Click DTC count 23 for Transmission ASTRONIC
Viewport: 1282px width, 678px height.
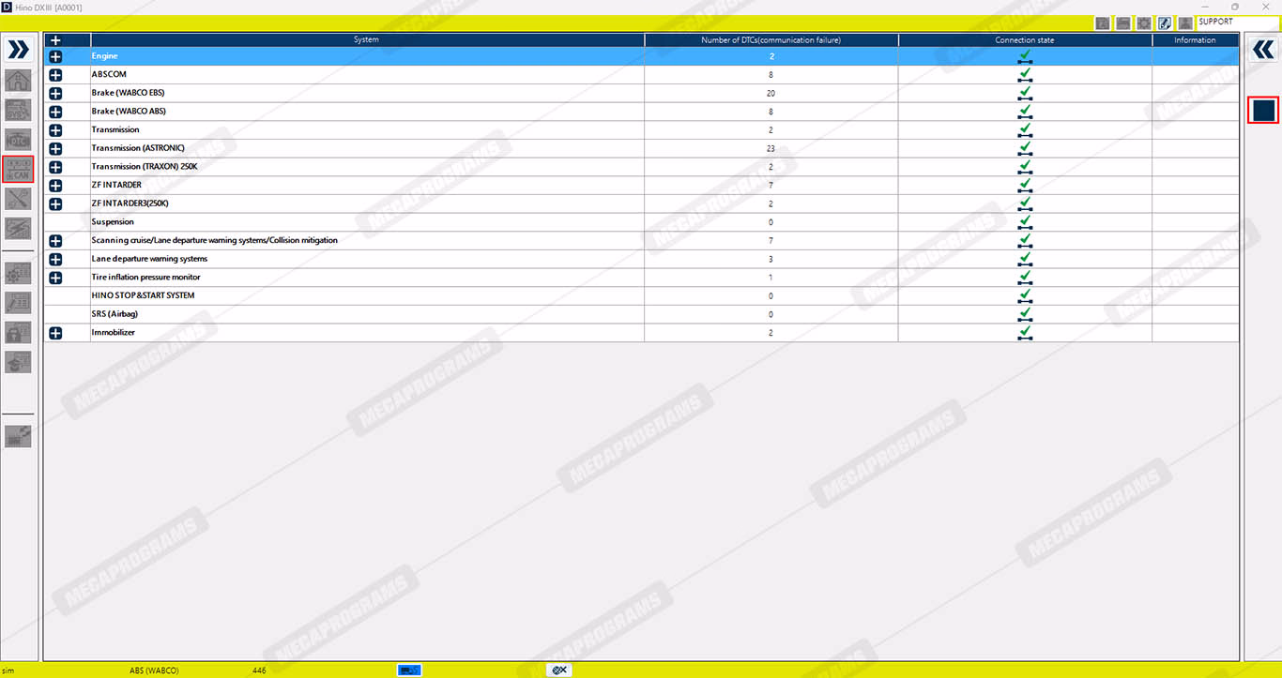tap(771, 149)
